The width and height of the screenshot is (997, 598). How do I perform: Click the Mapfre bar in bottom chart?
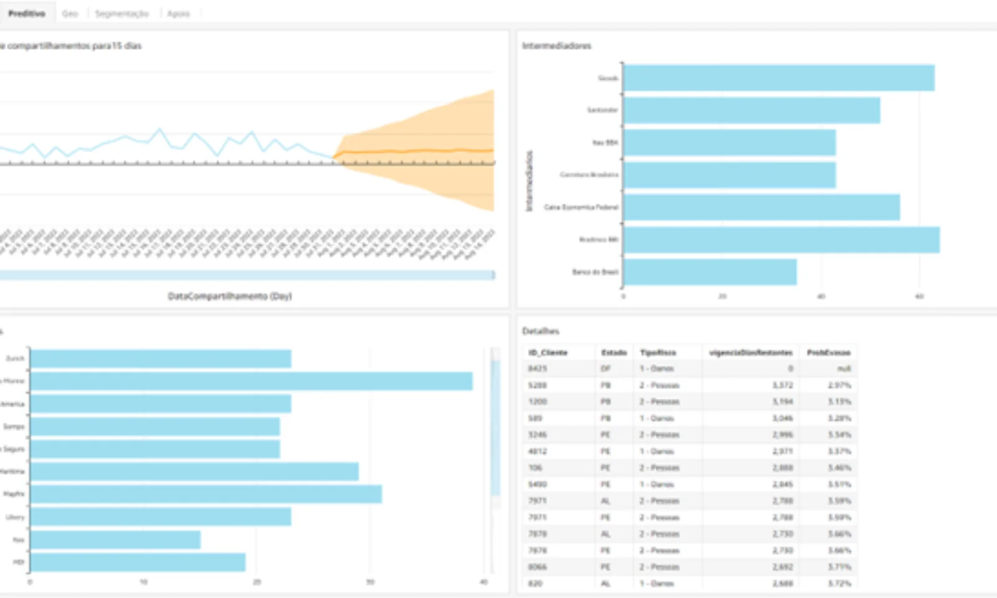[206, 494]
